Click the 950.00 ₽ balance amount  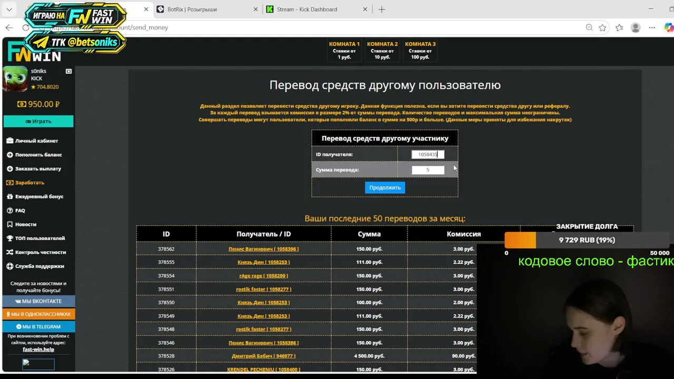pyautogui.click(x=38, y=104)
